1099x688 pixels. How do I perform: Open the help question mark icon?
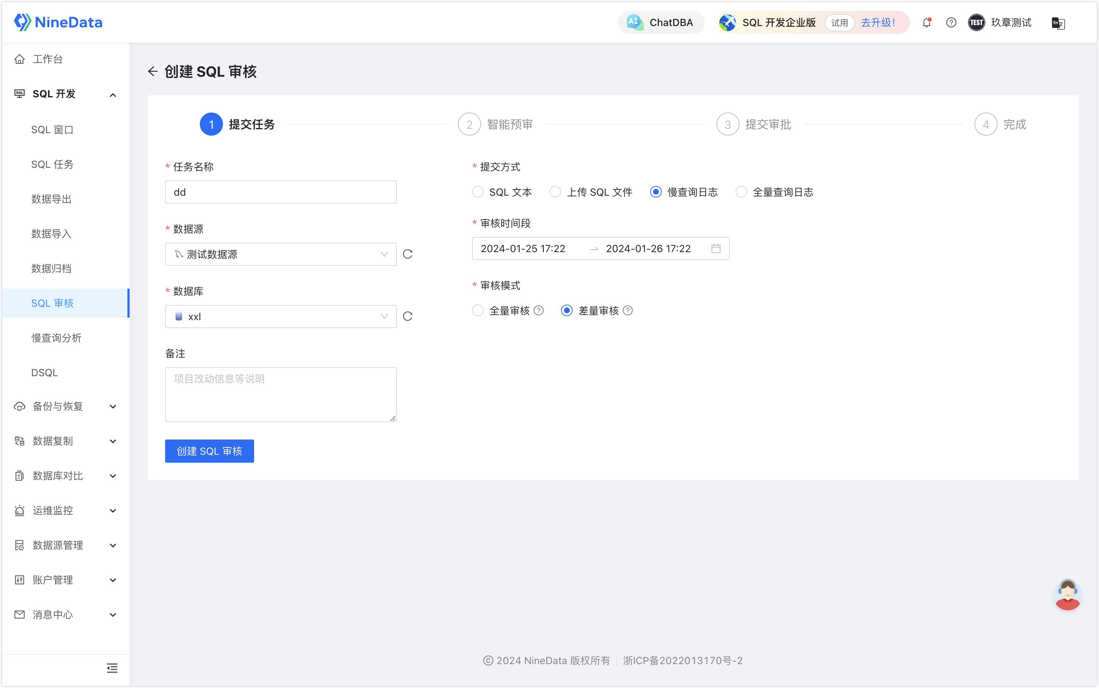[951, 22]
